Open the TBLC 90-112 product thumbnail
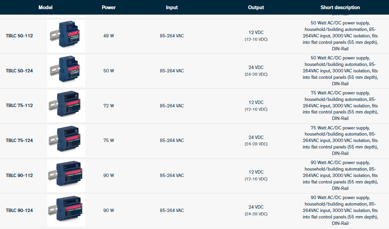 (66, 176)
